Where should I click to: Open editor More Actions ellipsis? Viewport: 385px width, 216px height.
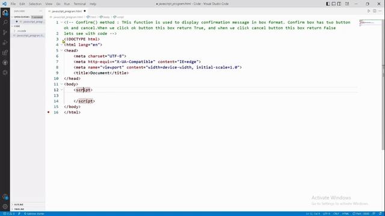tap(380, 11)
